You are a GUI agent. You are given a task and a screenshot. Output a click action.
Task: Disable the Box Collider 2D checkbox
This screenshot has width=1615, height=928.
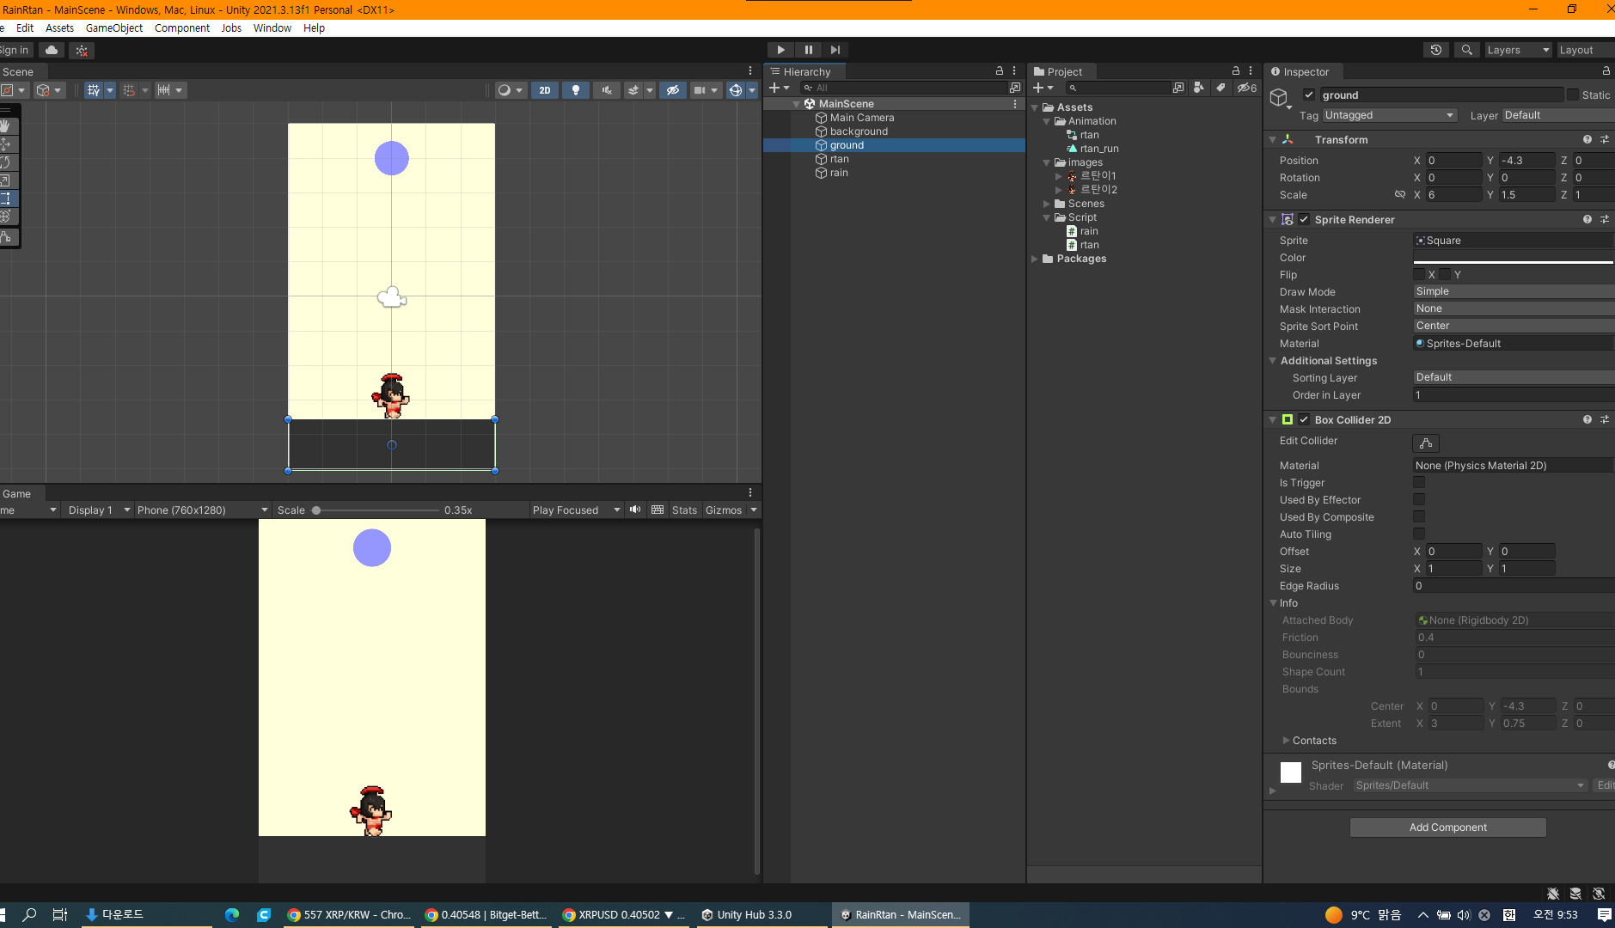tap(1304, 419)
